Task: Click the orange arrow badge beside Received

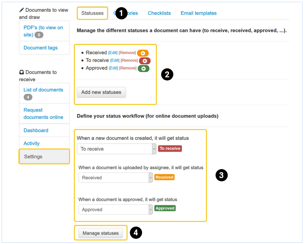Action: pos(143,53)
